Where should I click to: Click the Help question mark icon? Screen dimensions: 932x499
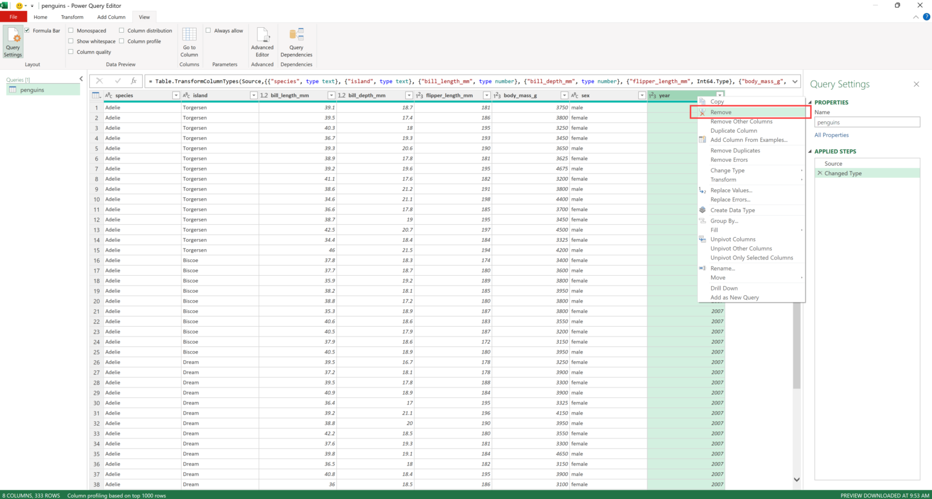tap(926, 17)
